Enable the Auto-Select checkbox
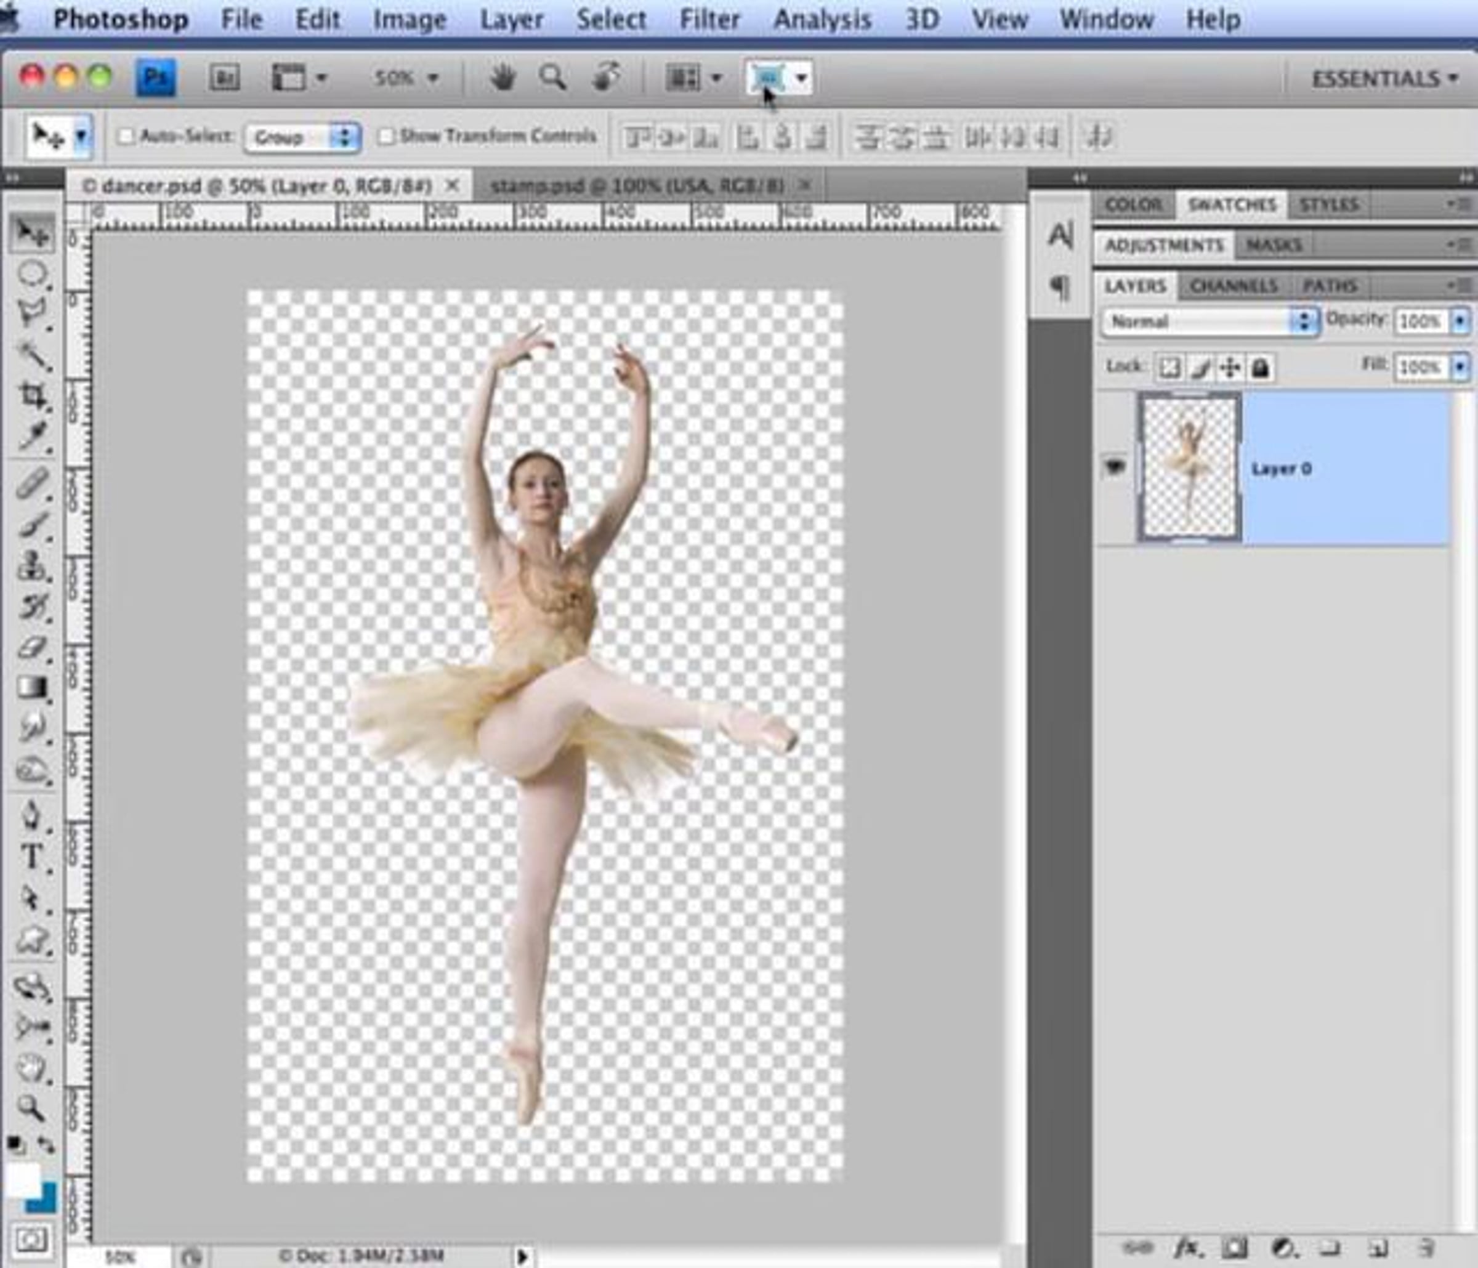The image size is (1478, 1268). [x=126, y=135]
